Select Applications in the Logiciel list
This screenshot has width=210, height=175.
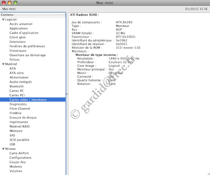[x=18, y=29]
